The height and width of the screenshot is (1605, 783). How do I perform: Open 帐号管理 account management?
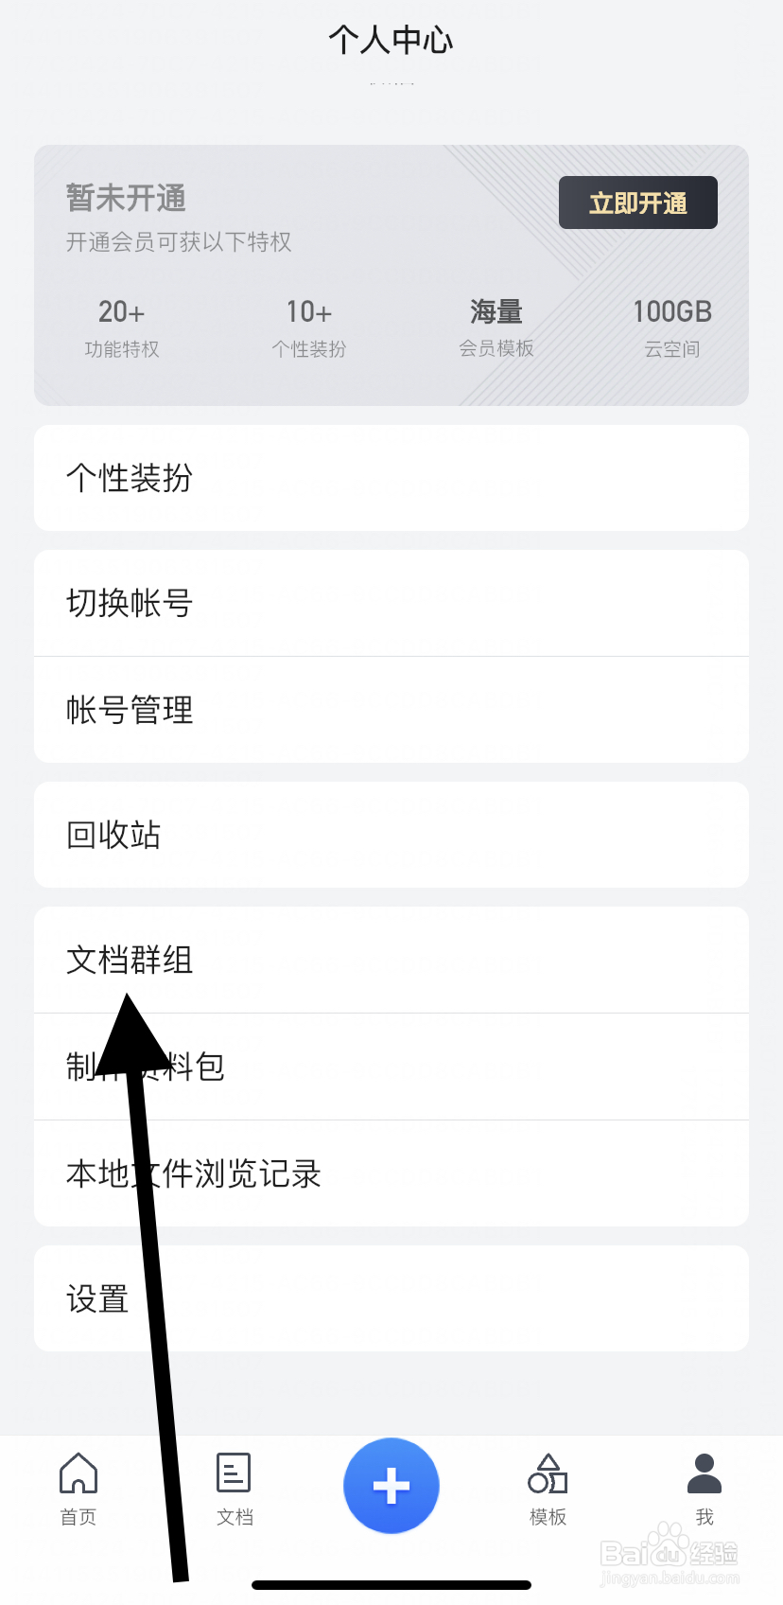coord(391,710)
